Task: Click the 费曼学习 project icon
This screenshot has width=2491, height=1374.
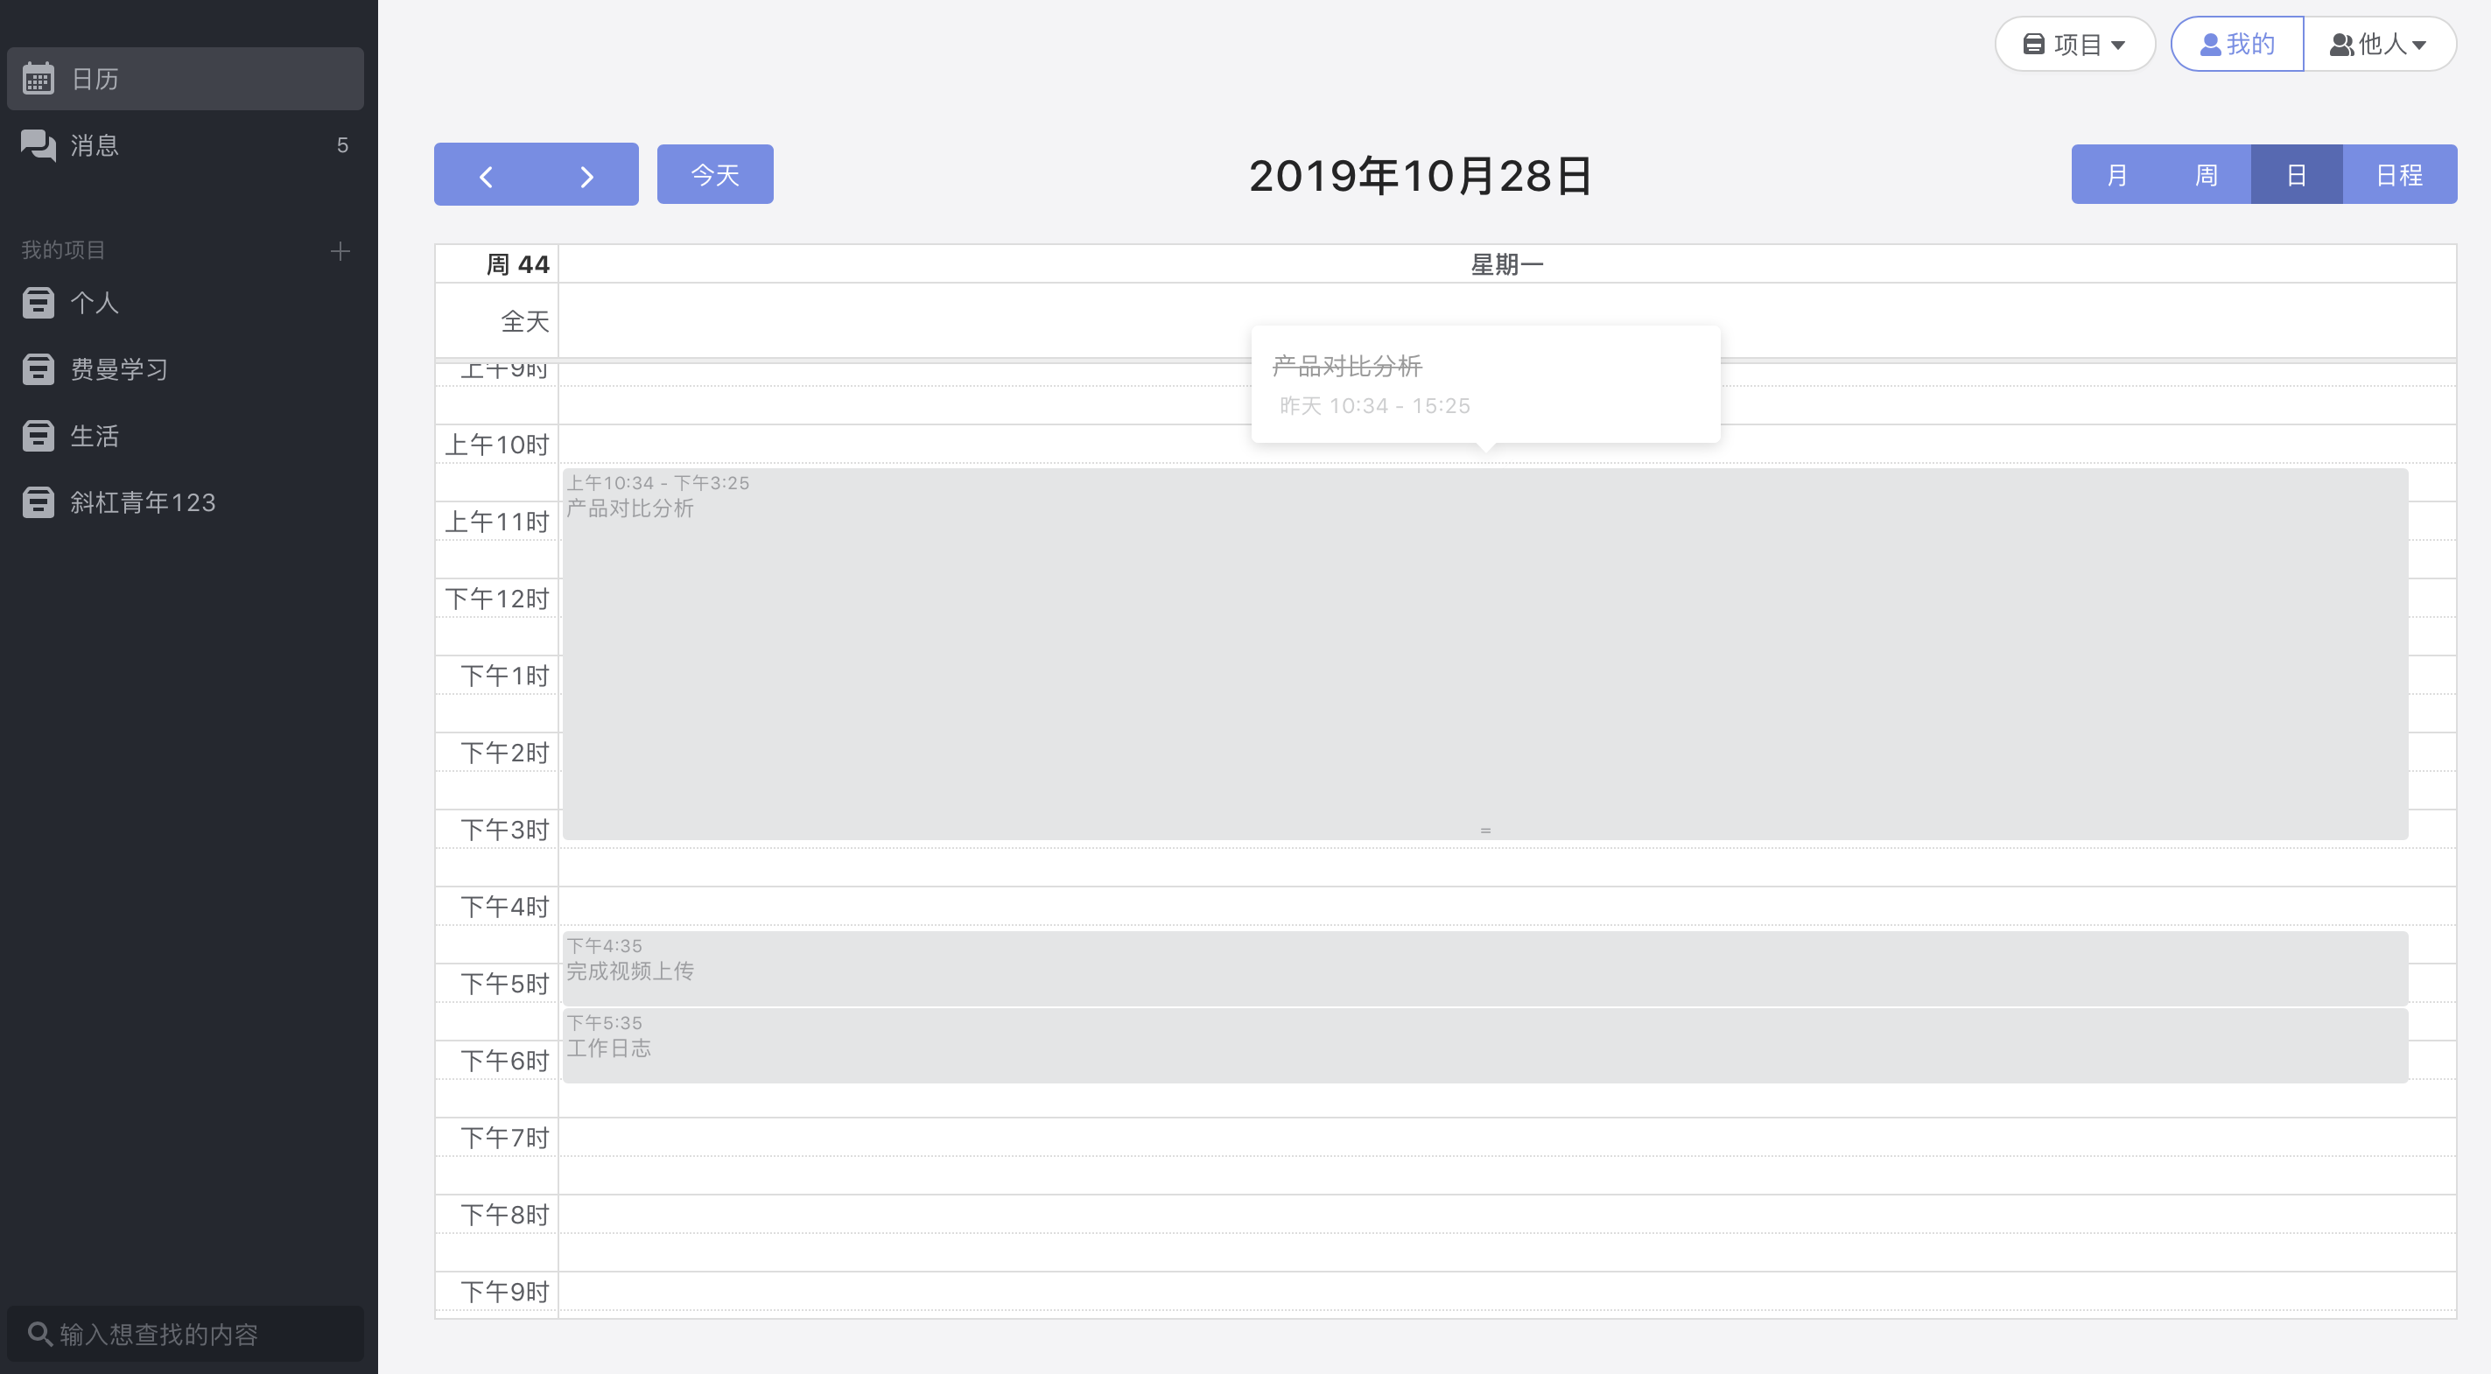Action: point(38,369)
